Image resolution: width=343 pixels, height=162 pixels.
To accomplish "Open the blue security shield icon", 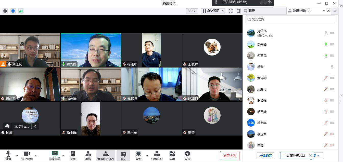I will pos(13,11).
